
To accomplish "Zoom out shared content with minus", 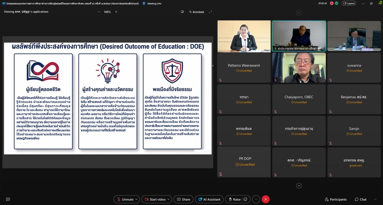I will [99, 12].
